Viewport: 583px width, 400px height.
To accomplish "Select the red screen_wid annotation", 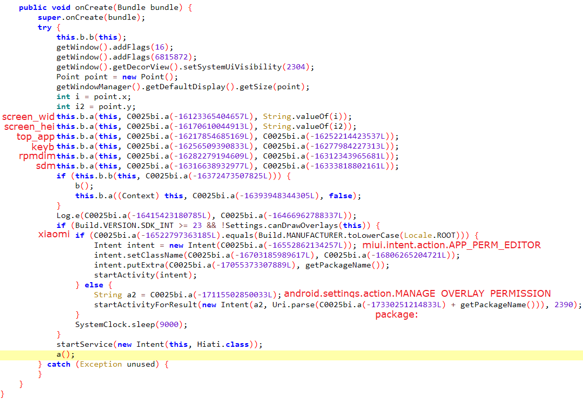I will 28,117.
